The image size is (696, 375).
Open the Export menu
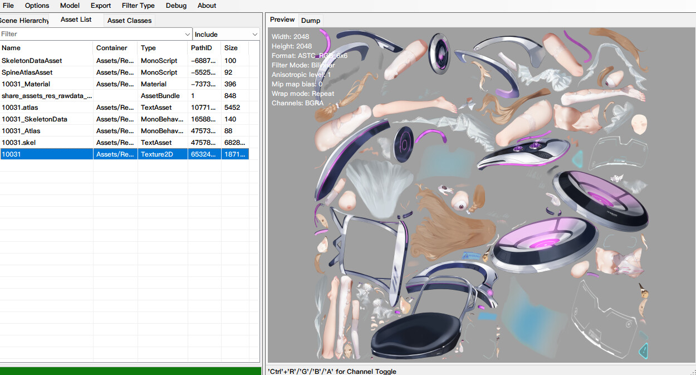(101, 6)
